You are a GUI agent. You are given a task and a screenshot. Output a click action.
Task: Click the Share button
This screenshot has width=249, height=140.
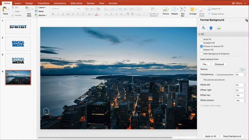tap(237, 3)
